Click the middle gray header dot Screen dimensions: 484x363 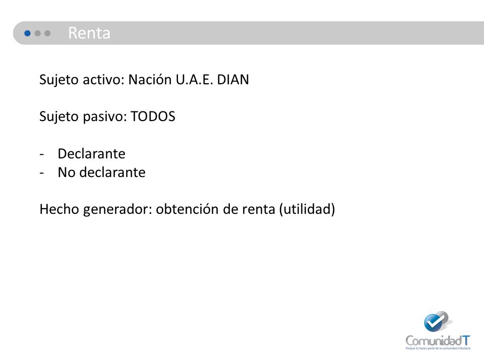38,33
